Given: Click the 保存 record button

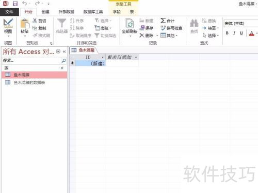Looking at the screenshot, I should point(147,28).
